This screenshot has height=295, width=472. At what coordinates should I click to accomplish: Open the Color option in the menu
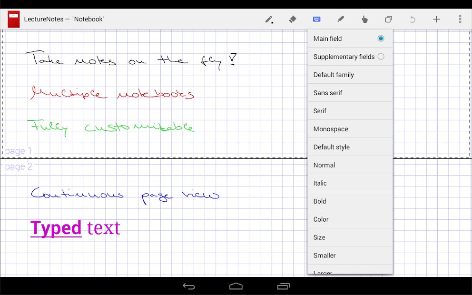(321, 219)
